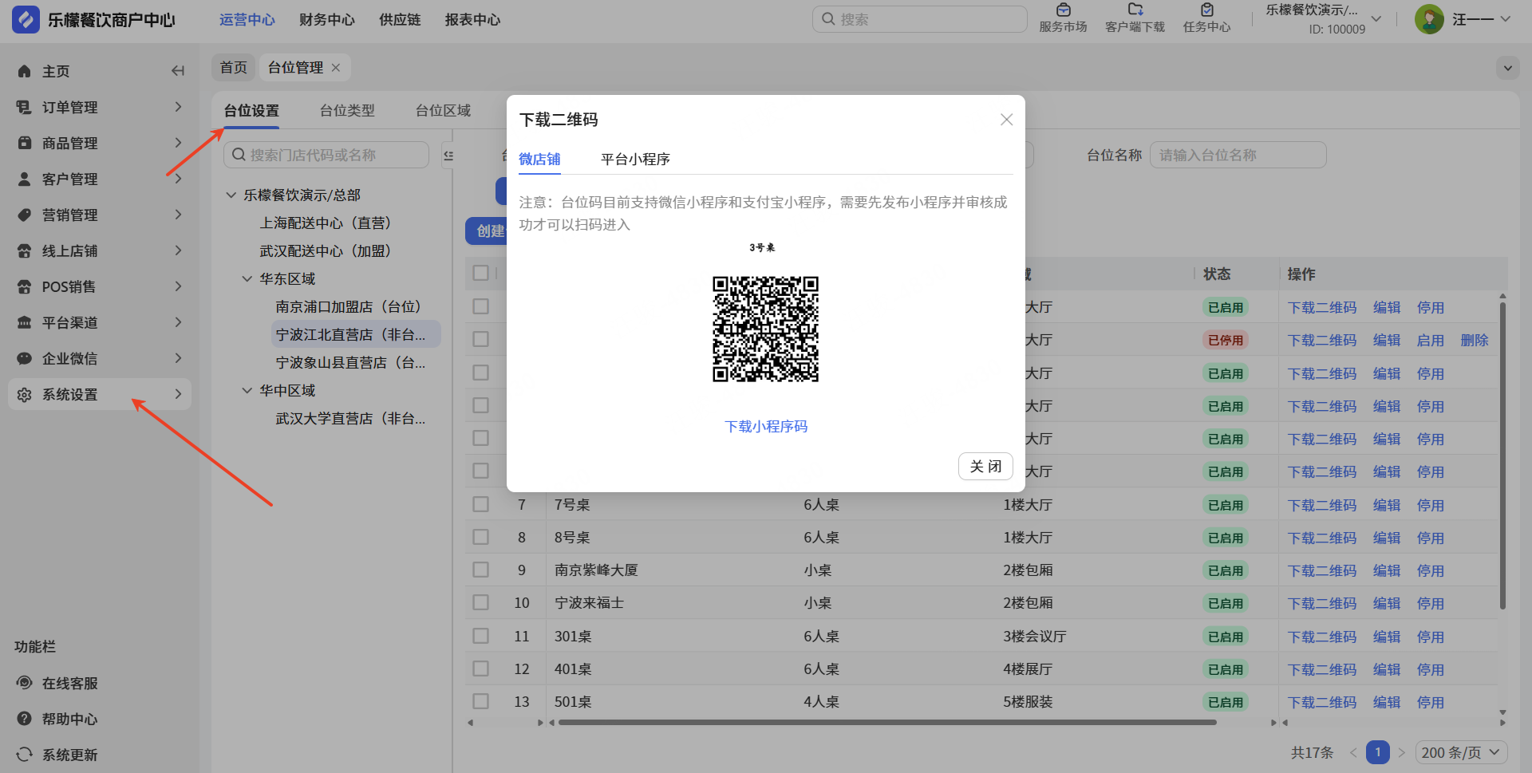Open the 财务中心 top menu
The width and height of the screenshot is (1532, 773).
[327, 19]
